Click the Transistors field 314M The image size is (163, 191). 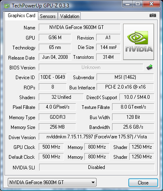[108, 57]
